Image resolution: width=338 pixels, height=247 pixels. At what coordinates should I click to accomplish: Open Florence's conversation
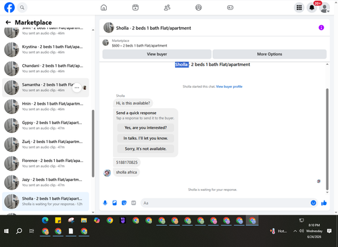[45, 163]
